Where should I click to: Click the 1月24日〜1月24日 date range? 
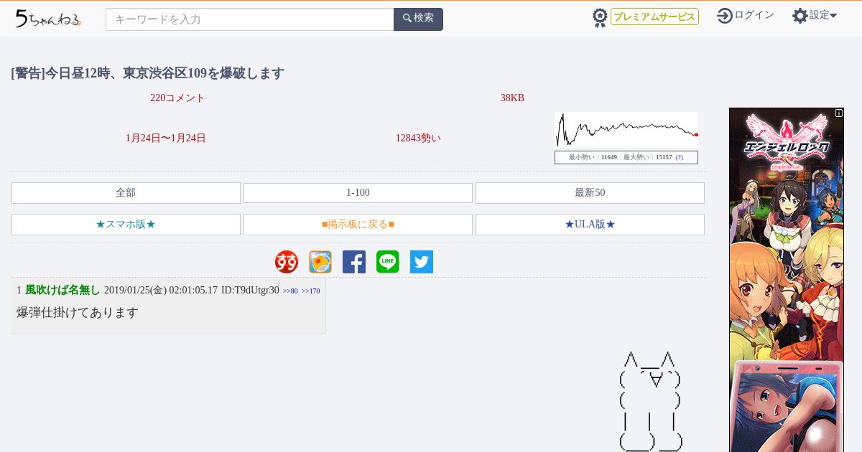pos(166,138)
